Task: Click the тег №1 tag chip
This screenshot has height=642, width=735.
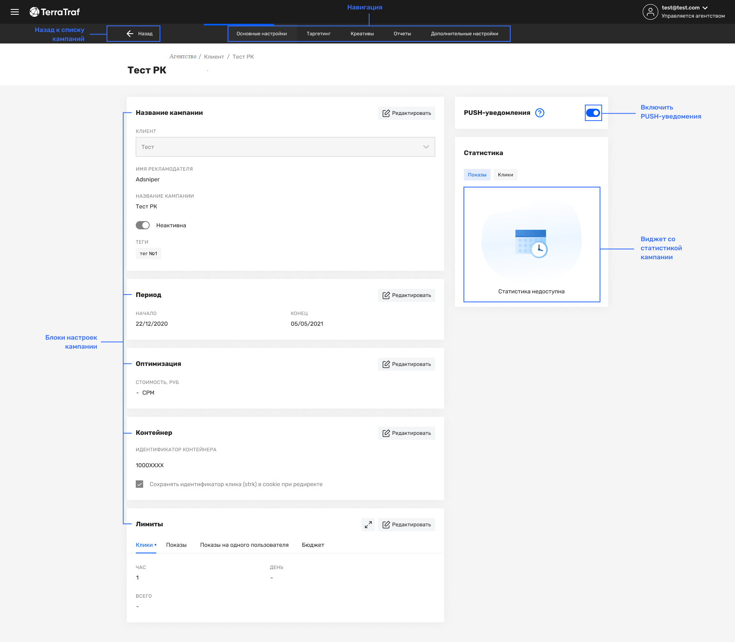Action: tap(148, 254)
